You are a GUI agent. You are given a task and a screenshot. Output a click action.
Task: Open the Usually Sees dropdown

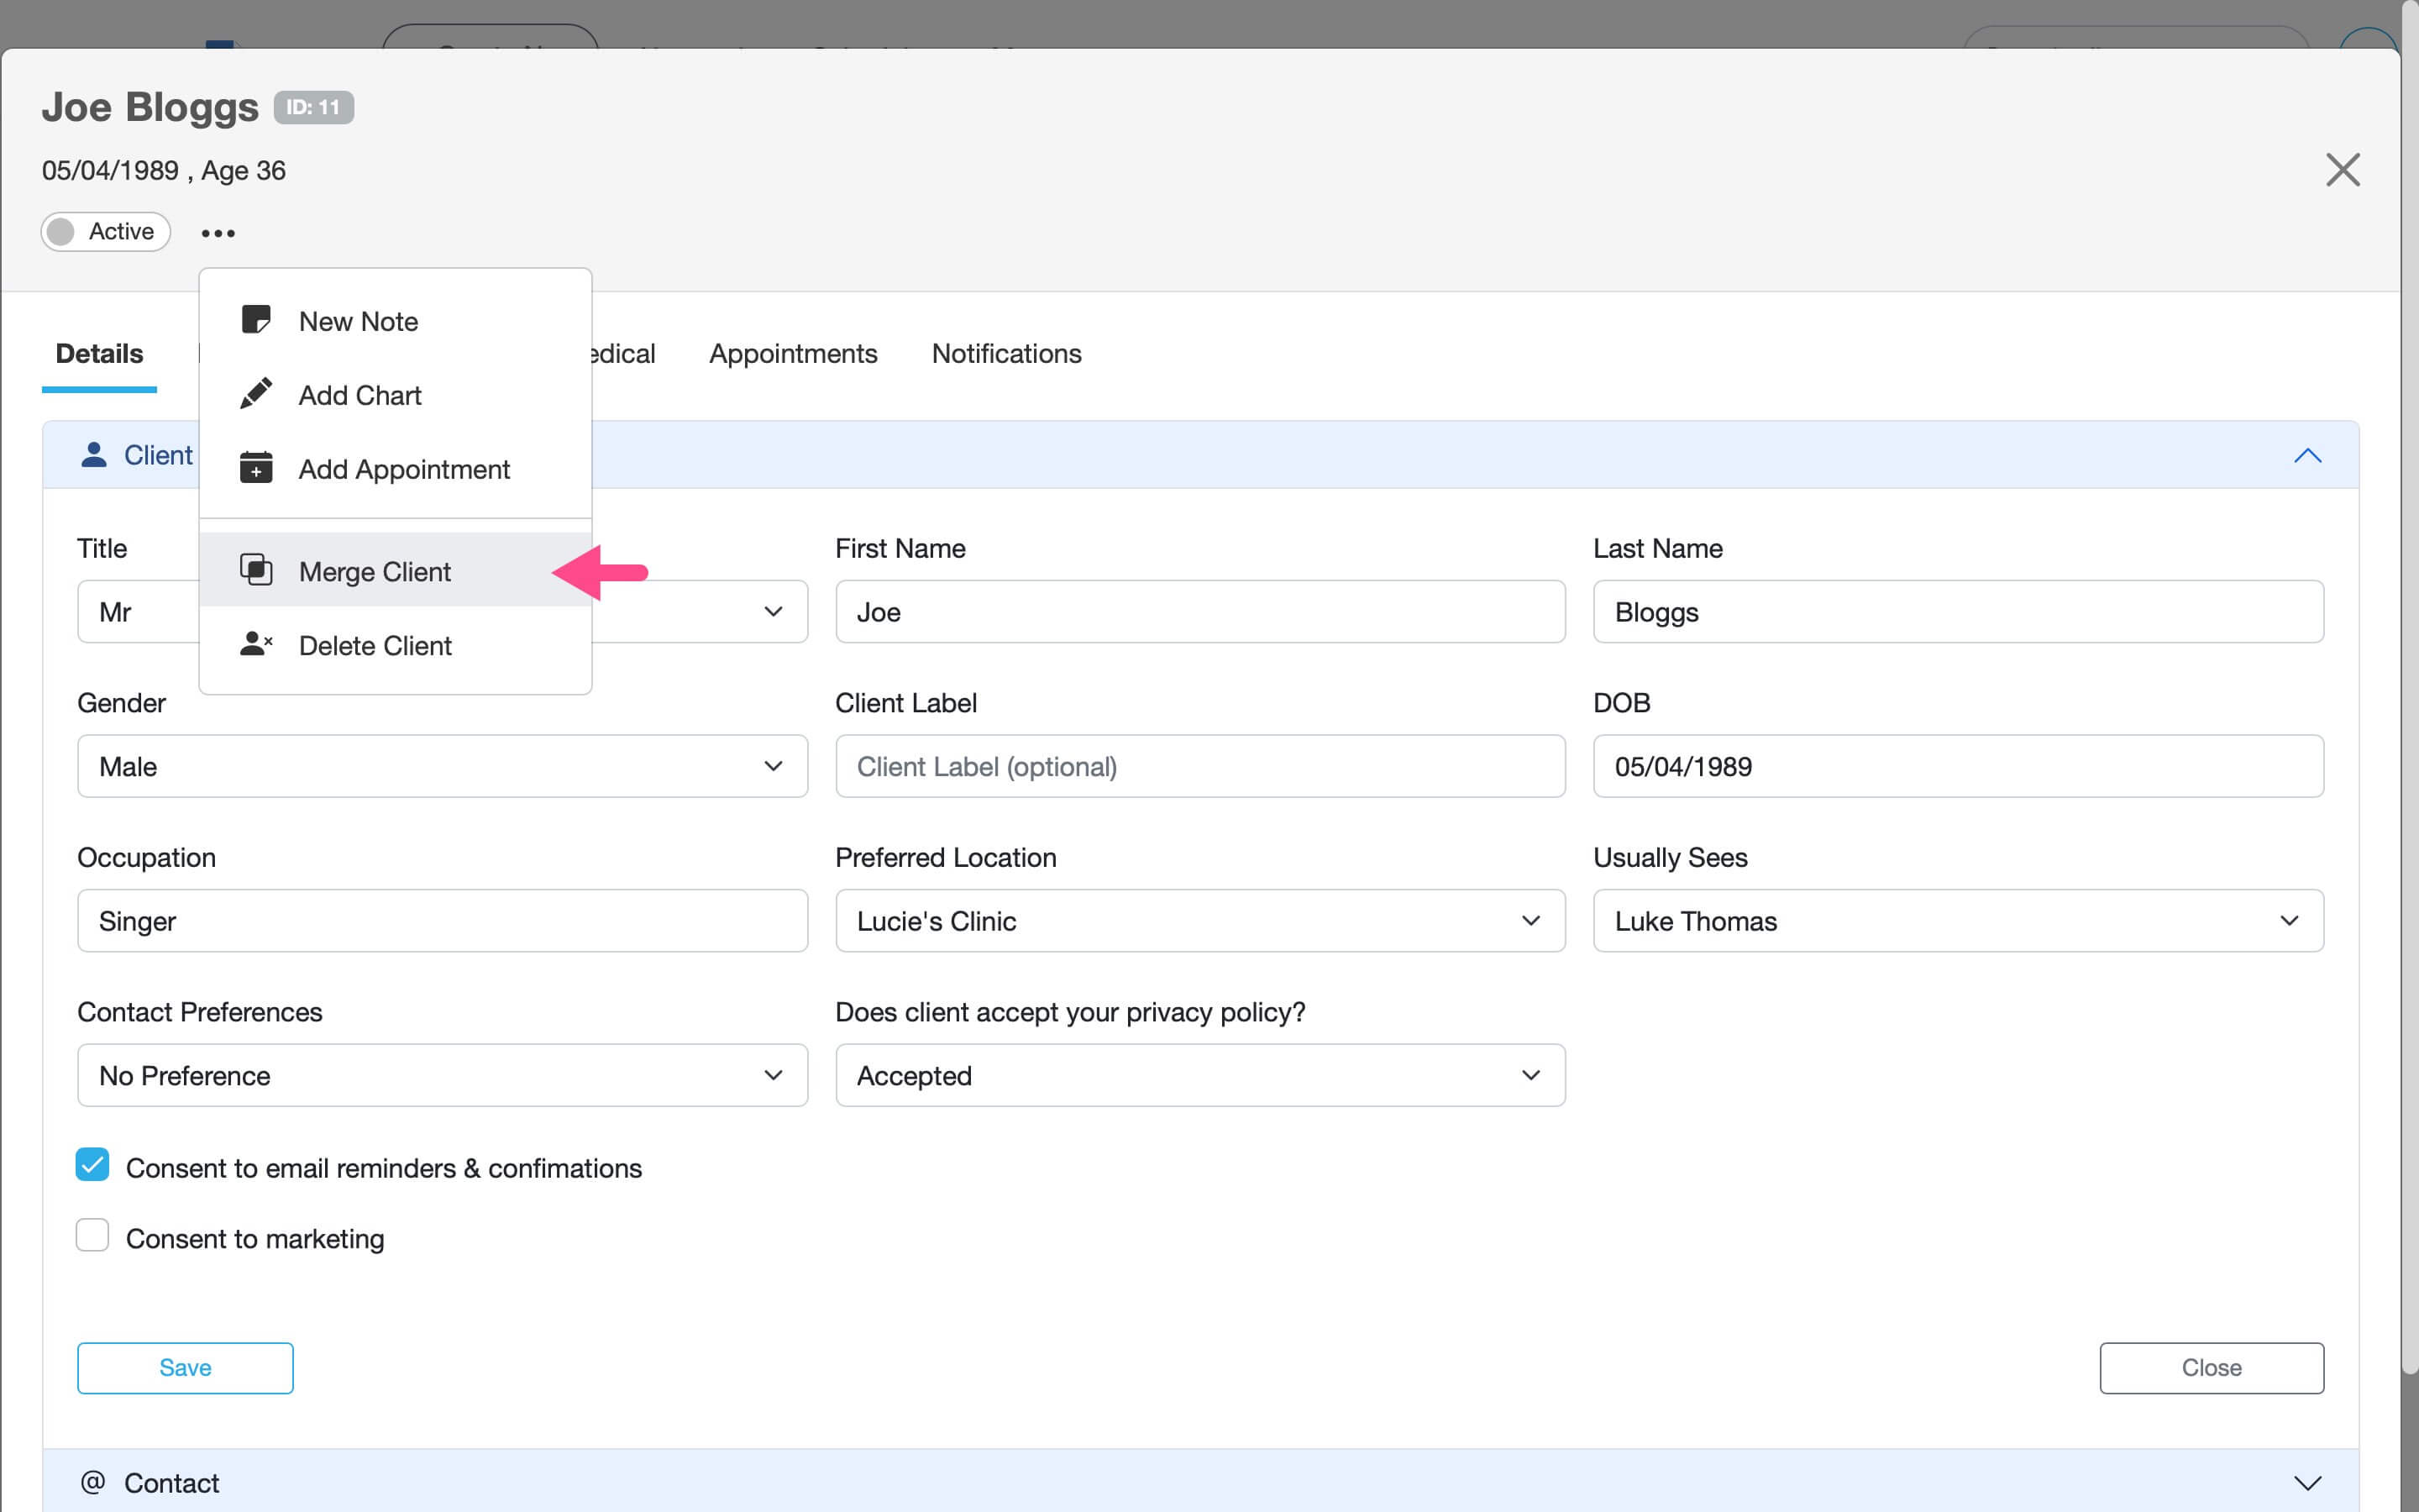[1957, 921]
